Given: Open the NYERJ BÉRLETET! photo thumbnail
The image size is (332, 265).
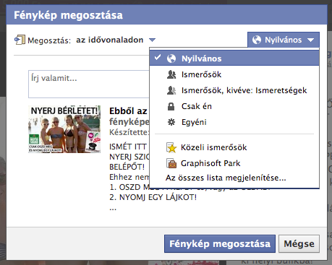Looking at the screenshot, I should coord(64,129).
